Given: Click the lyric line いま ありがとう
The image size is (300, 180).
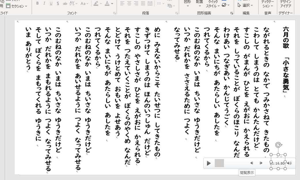Looking at the screenshot, I should coord(28,48).
